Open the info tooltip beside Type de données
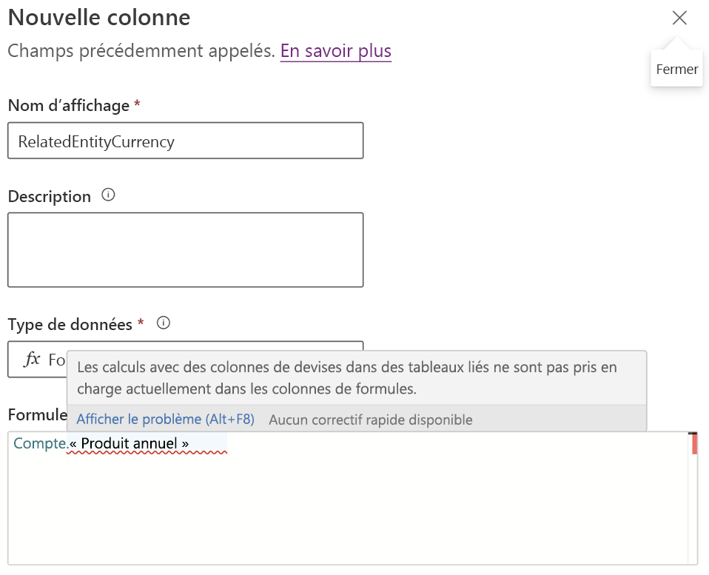The width and height of the screenshot is (709, 575). pos(163,323)
